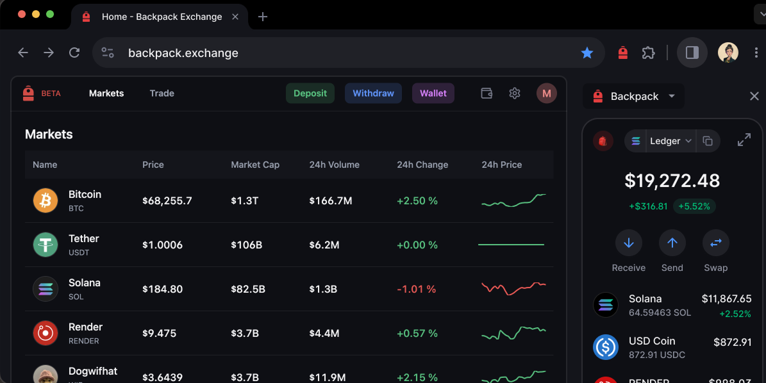Viewport: 766px width, 383px height.
Task: Sort by the 24h Change column header
Action: tap(422, 165)
